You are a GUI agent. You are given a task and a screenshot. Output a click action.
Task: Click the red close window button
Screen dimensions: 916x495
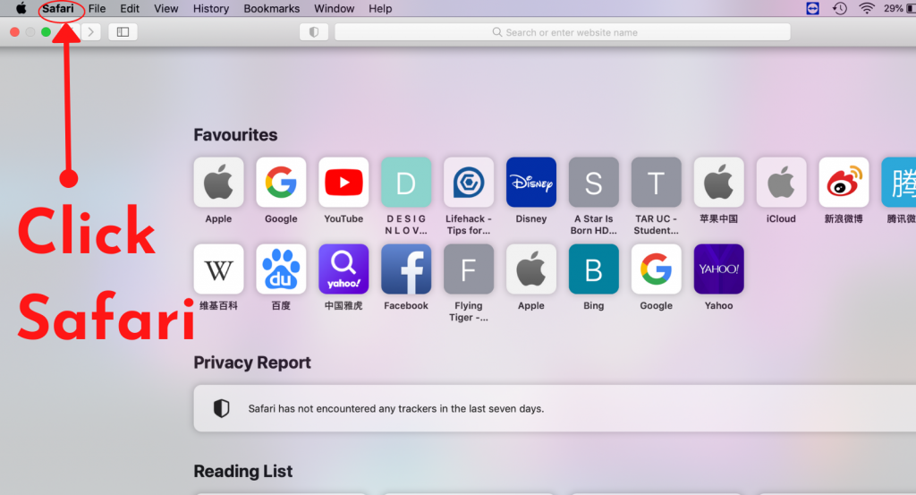tap(14, 32)
